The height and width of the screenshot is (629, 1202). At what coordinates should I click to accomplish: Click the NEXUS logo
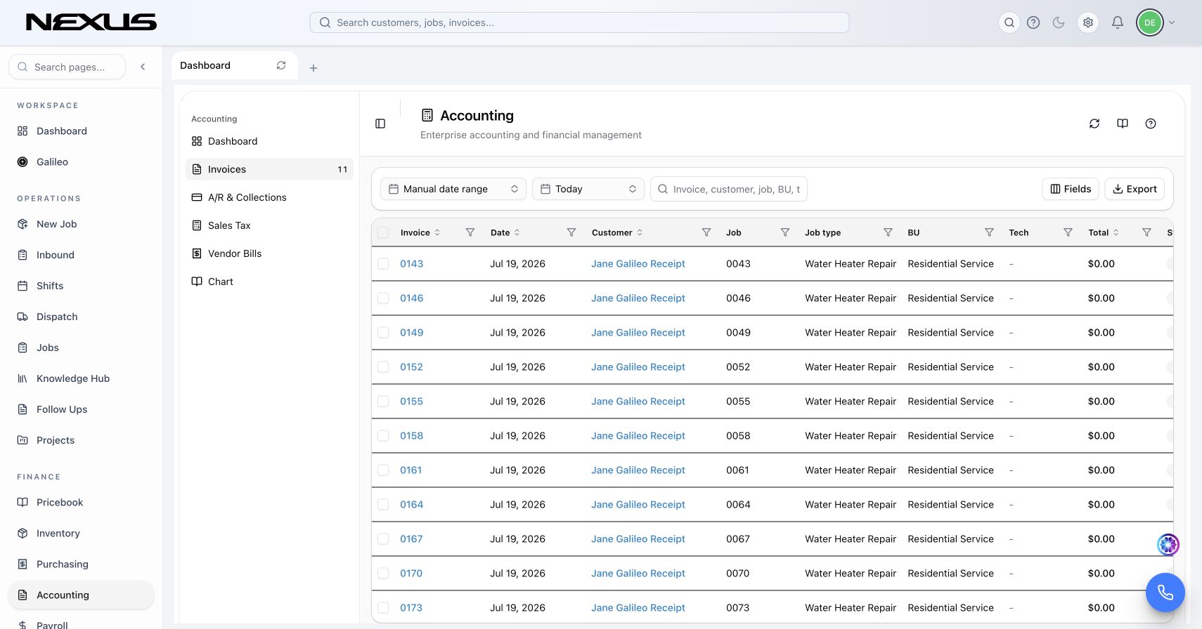click(91, 22)
